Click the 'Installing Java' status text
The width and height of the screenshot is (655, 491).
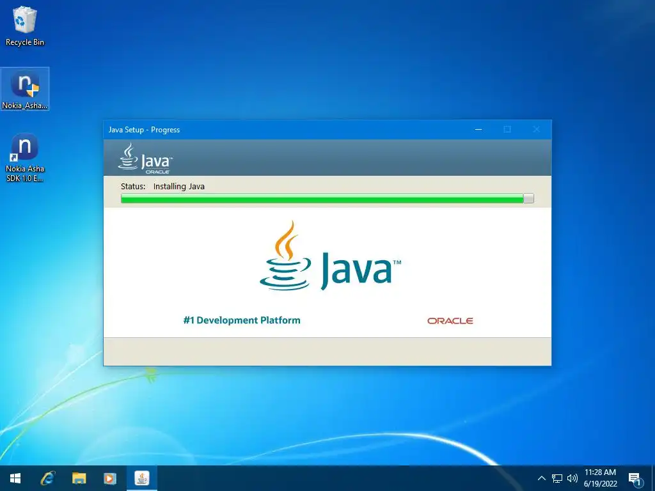coord(179,186)
